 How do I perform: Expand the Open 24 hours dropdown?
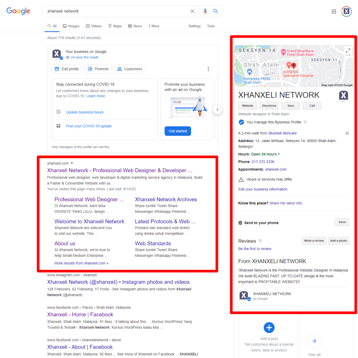[x=279, y=154]
